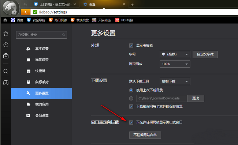238x145 pixels.
Task: Open history clock in sidebar
Action: click(x=6, y=45)
